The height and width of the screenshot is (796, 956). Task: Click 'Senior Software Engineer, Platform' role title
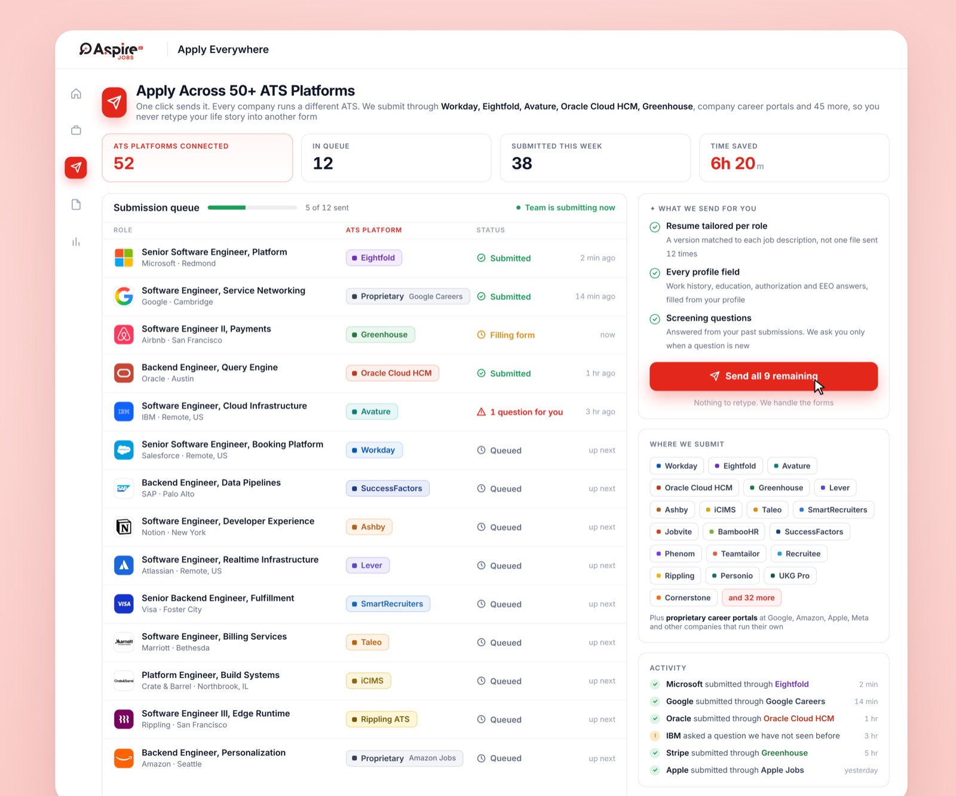(x=215, y=252)
